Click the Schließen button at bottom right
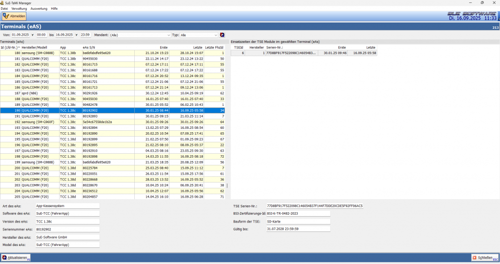This screenshot has width=500, height=264. (x=484, y=257)
